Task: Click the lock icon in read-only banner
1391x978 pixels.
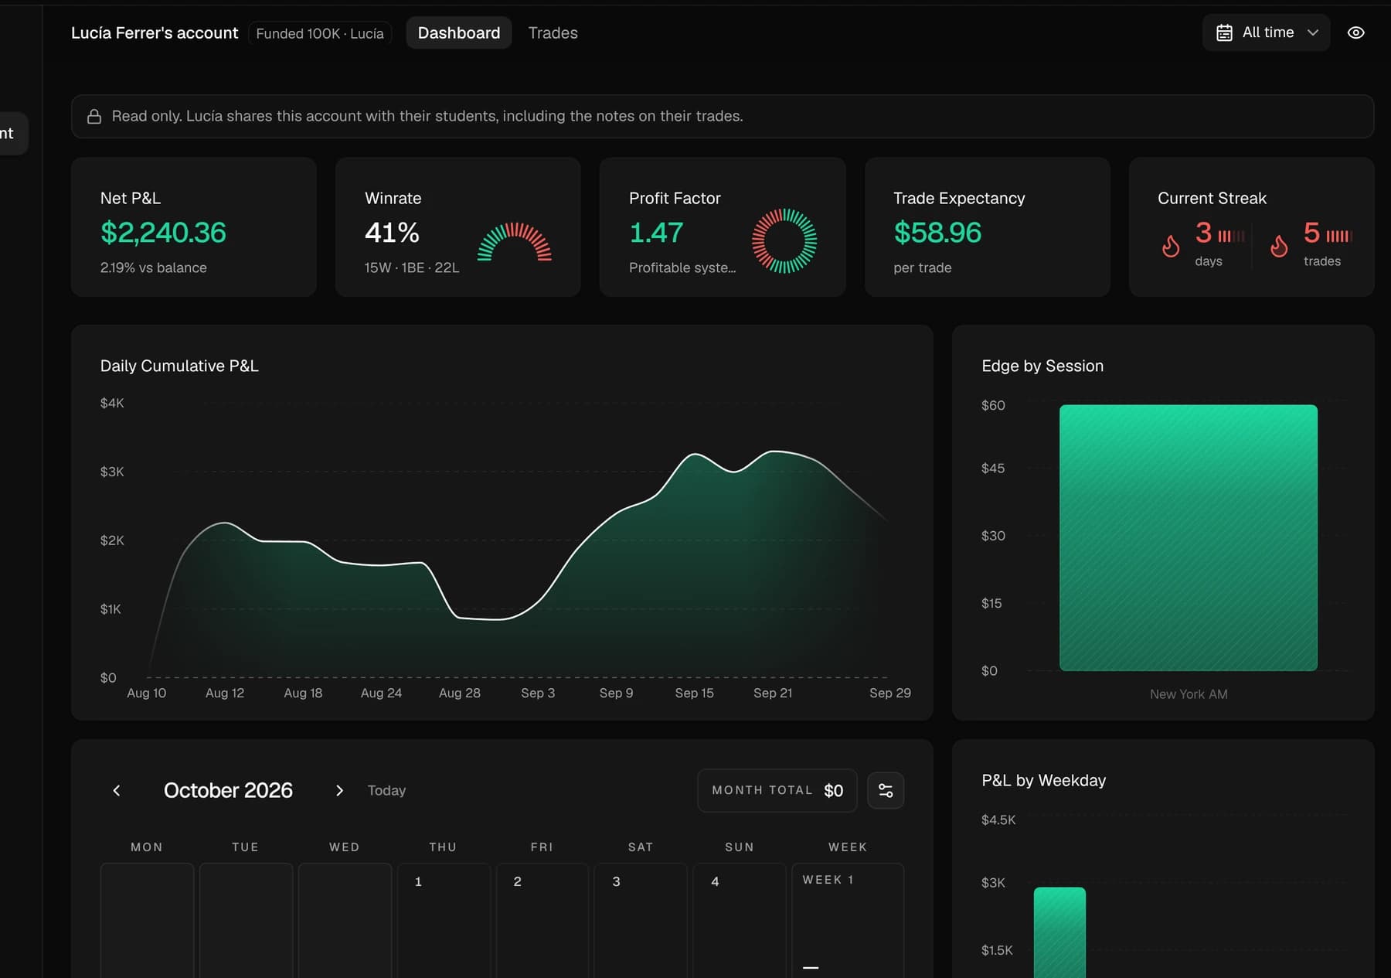Action: 94,116
